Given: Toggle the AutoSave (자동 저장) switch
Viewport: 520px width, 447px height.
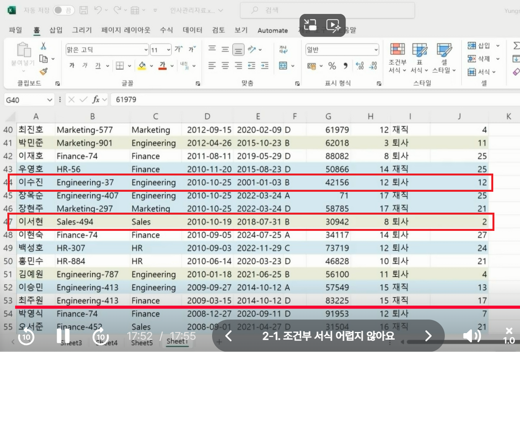Looking at the screenshot, I should pos(64,10).
